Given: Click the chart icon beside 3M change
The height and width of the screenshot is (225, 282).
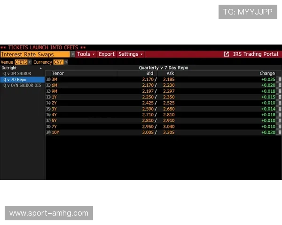Looking at the screenshot, I should (x=279, y=80).
